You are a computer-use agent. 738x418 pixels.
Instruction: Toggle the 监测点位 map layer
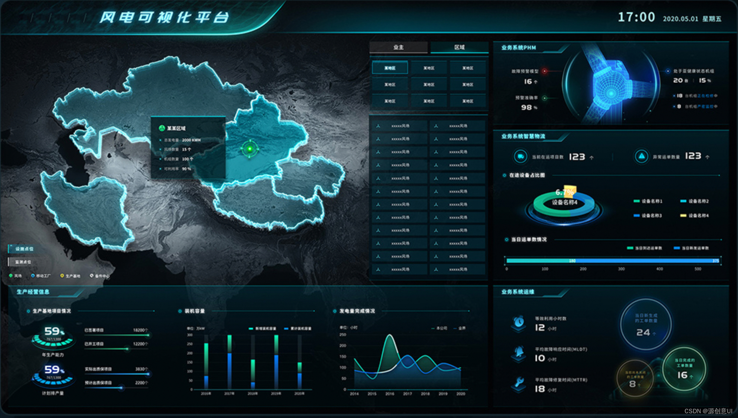[x=23, y=262]
